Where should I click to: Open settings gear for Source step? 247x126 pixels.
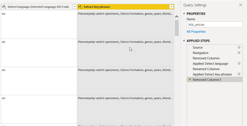coord(239,47)
